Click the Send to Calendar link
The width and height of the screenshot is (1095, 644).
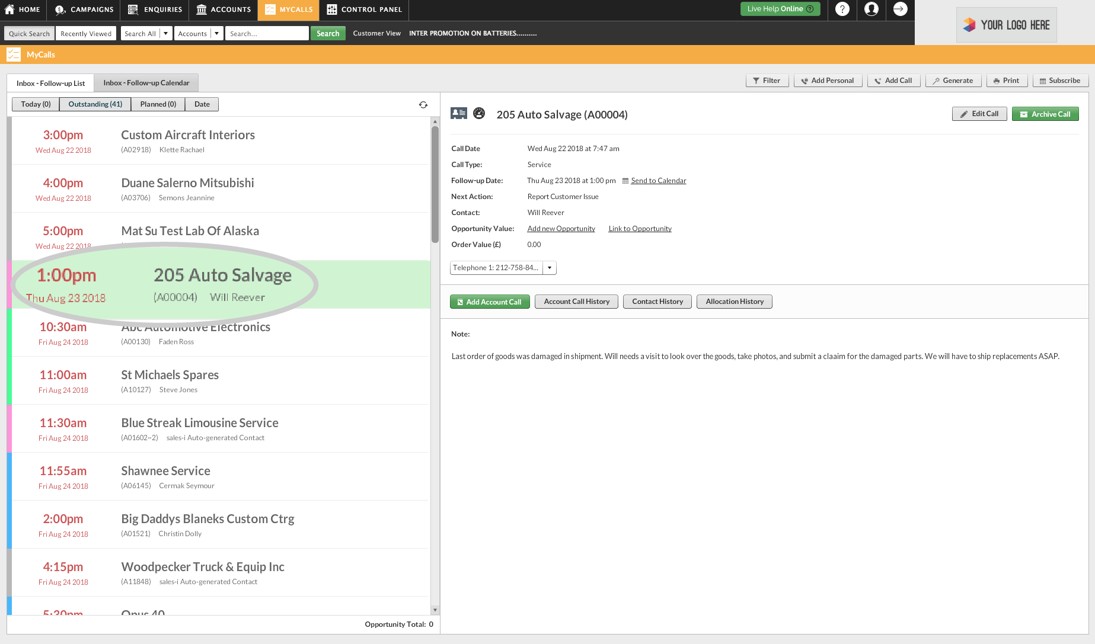click(658, 181)
